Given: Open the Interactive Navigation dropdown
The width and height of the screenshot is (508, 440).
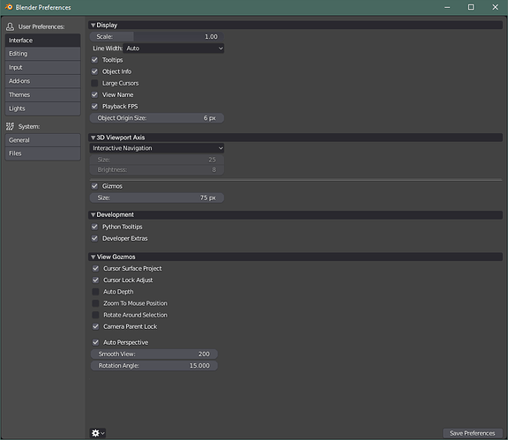Looking at the screenshot, I should point(157,148).
